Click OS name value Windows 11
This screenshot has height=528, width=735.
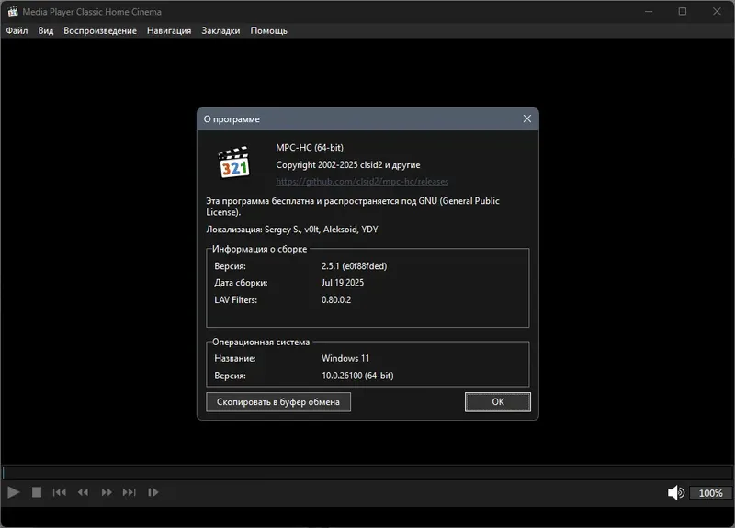345,358
